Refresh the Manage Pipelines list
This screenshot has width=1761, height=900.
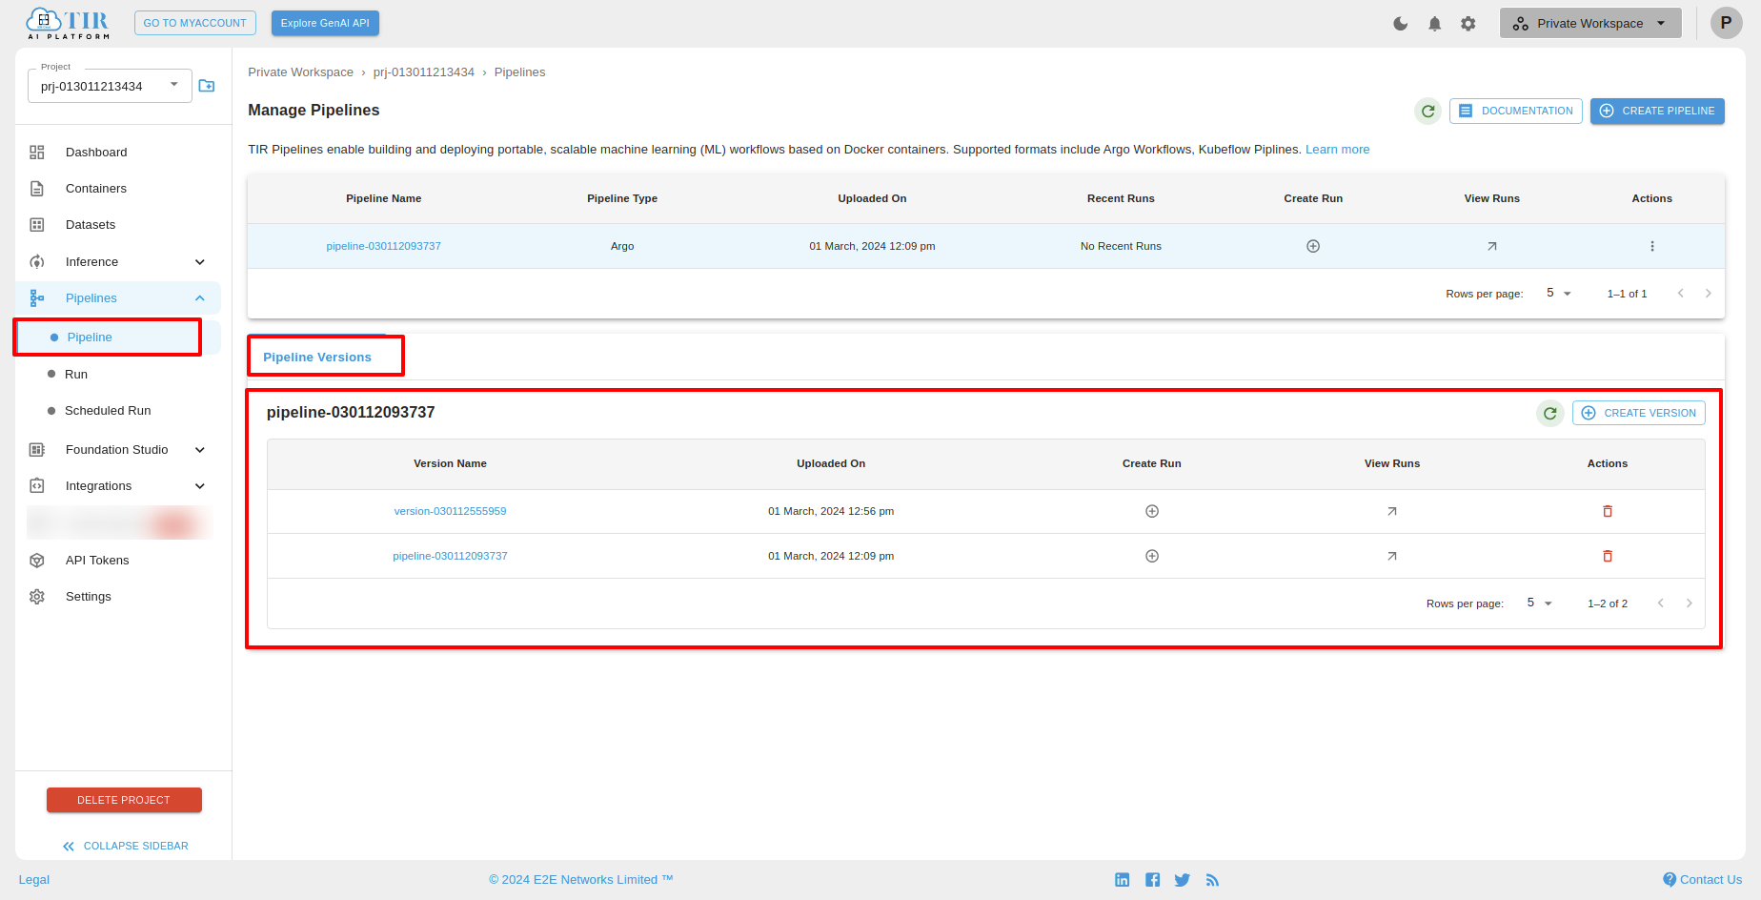click(x=1427, y=112)
